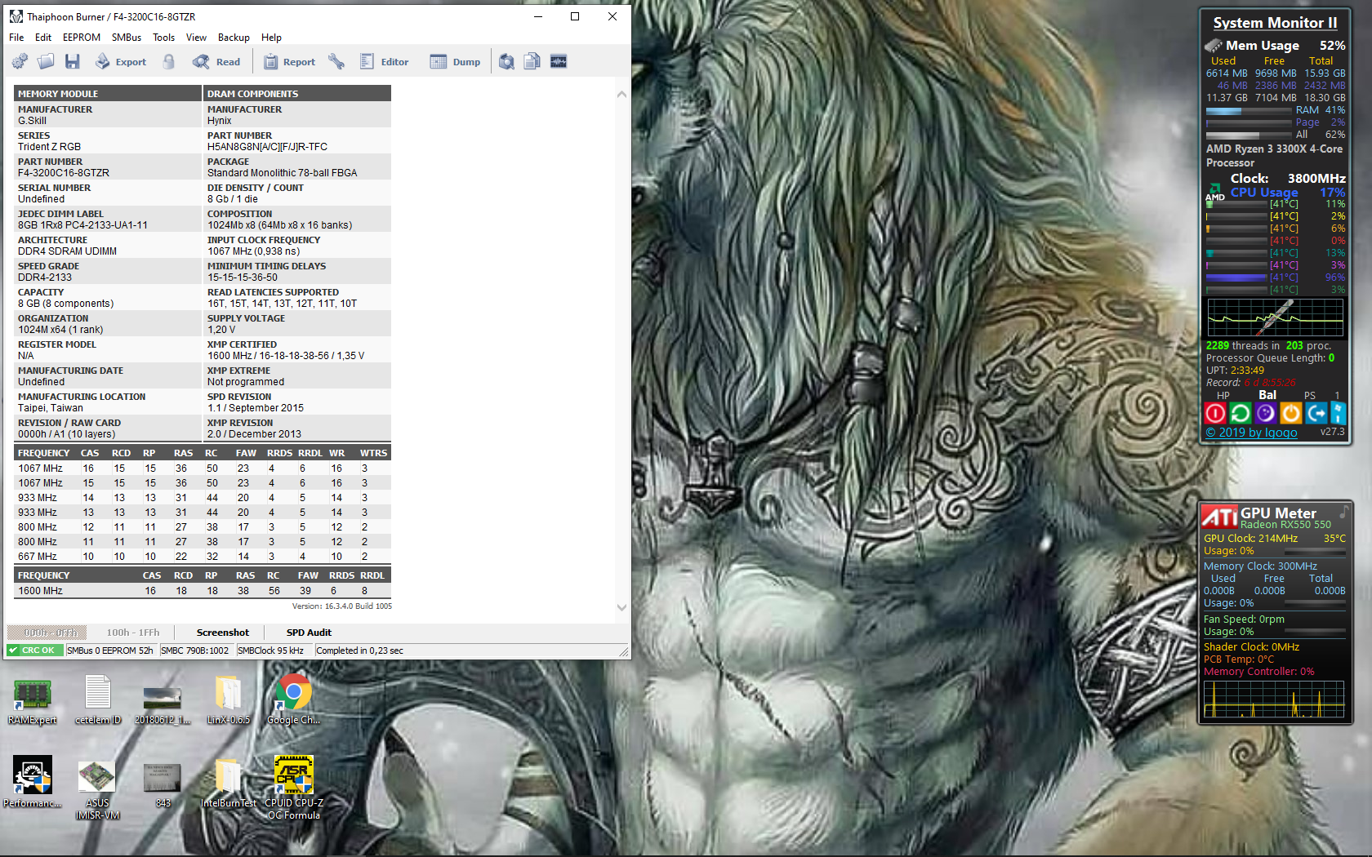This screenshot has height=857, width=1372.
Task: Open the Backup menu
Action: tap(234, 38)
